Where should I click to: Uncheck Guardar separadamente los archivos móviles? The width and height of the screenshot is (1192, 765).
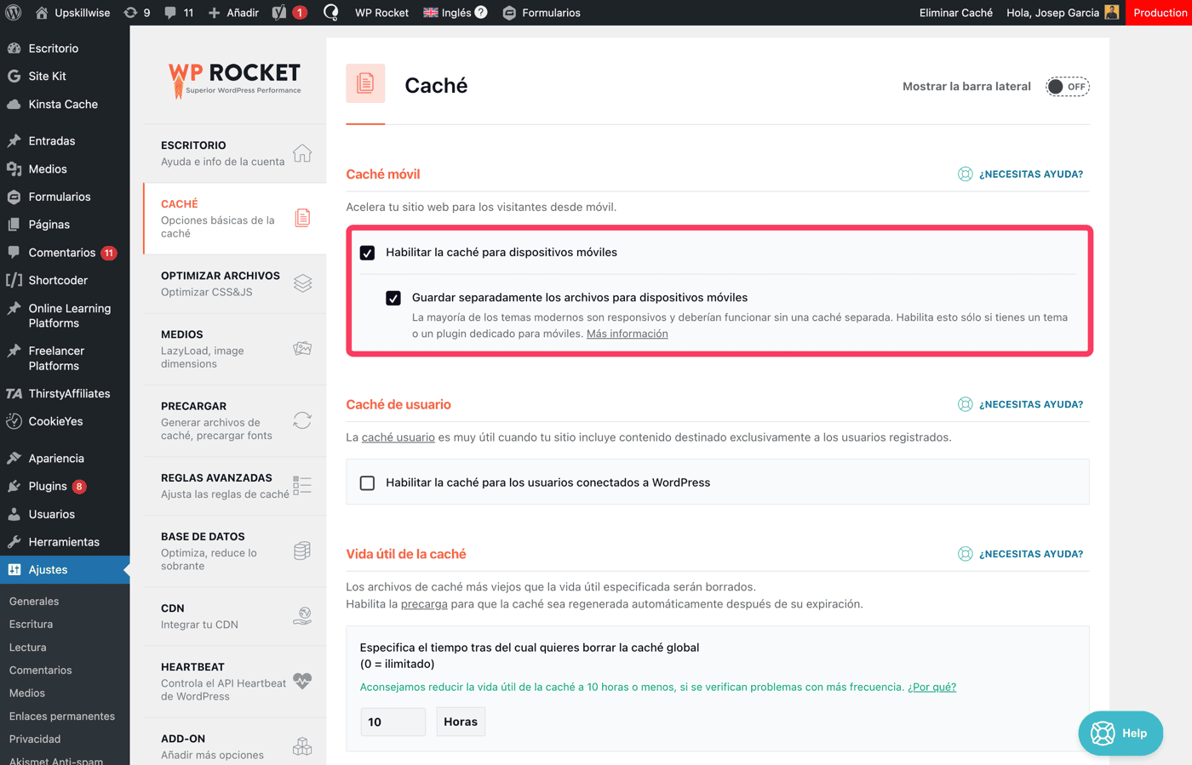[x=393, y=298]
